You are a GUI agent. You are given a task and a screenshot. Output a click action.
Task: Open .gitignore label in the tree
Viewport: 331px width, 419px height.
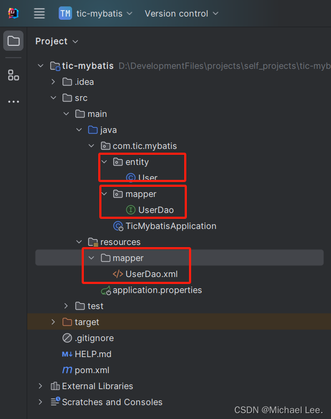pyautogui.click(x=94, y=338)
